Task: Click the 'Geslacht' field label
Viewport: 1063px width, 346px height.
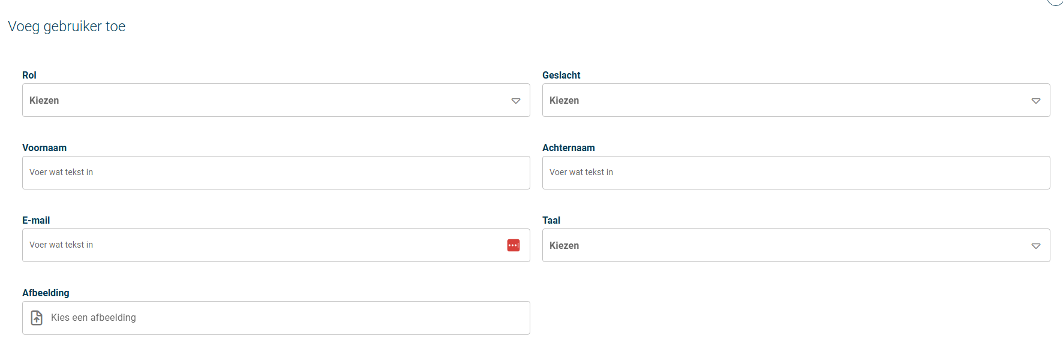Action: click(561, 75)
